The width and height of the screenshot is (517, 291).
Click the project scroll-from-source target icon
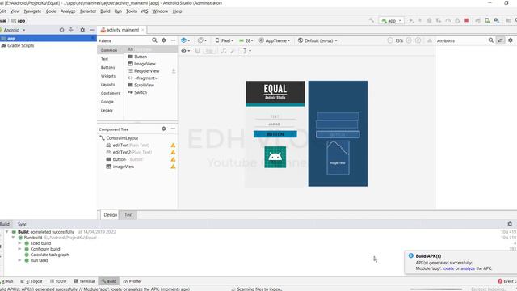[61, 30]
